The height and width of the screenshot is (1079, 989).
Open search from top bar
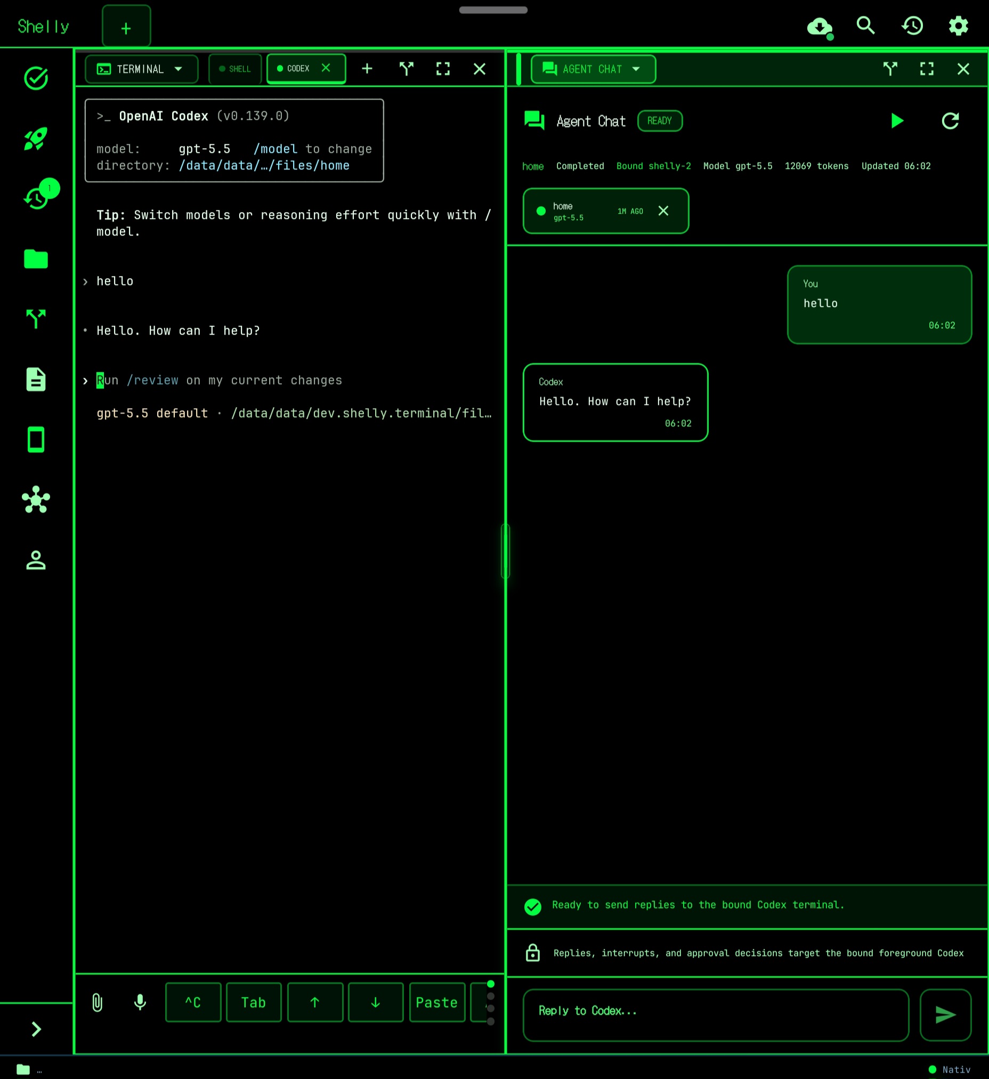[x=865, y=25]
